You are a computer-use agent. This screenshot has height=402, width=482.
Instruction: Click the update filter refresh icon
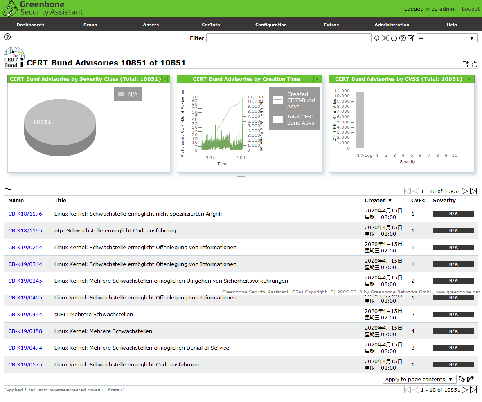coord(376,38)
